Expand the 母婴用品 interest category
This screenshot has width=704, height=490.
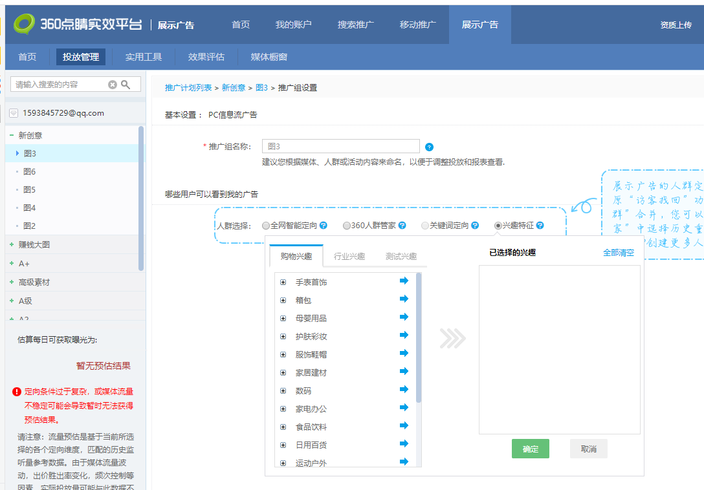point(283,319)
